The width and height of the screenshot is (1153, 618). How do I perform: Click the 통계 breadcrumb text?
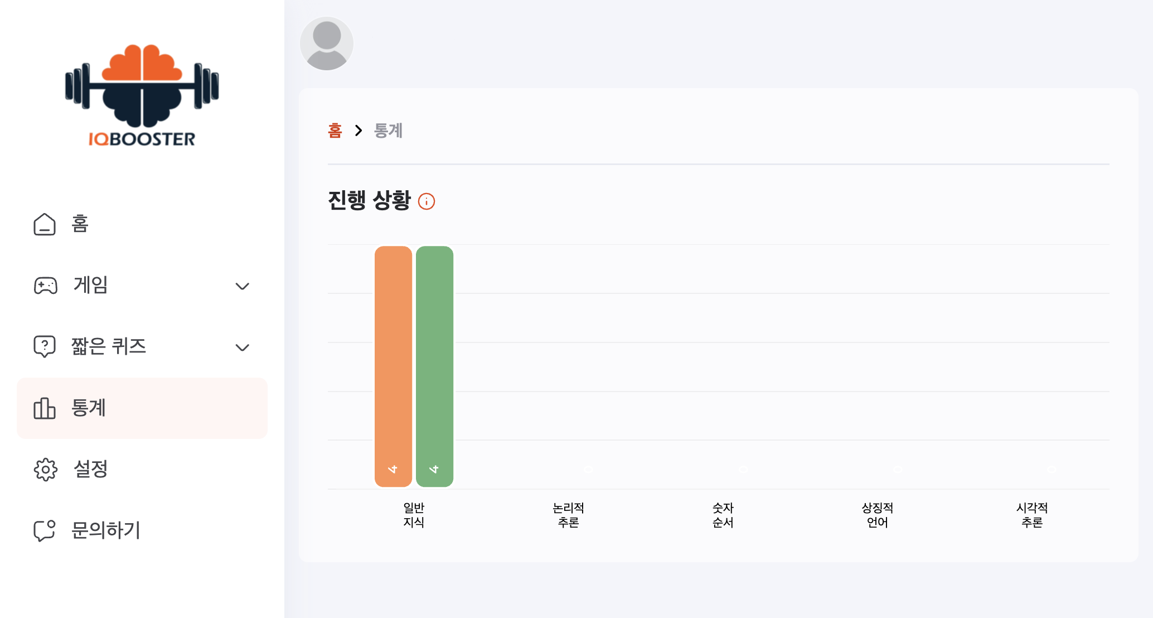[x=388, y=131]
